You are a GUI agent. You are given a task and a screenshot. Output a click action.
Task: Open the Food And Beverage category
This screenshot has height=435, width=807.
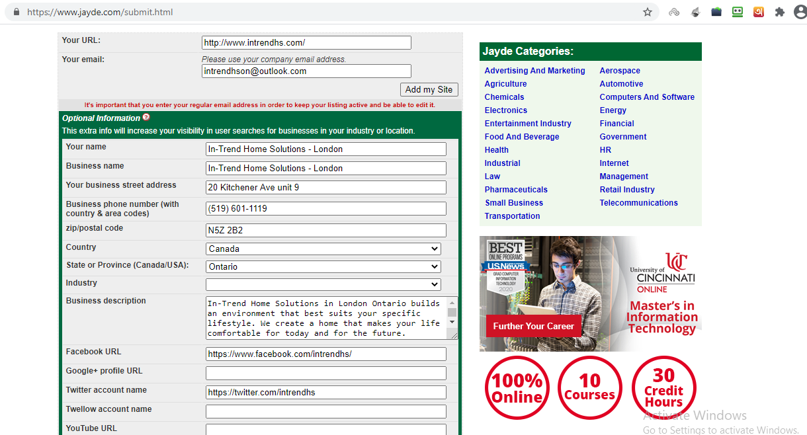[522, 137]
